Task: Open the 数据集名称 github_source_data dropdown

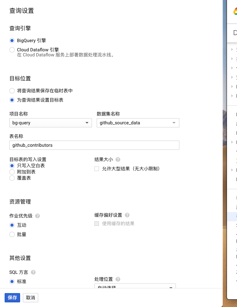Action: [138, 123]
